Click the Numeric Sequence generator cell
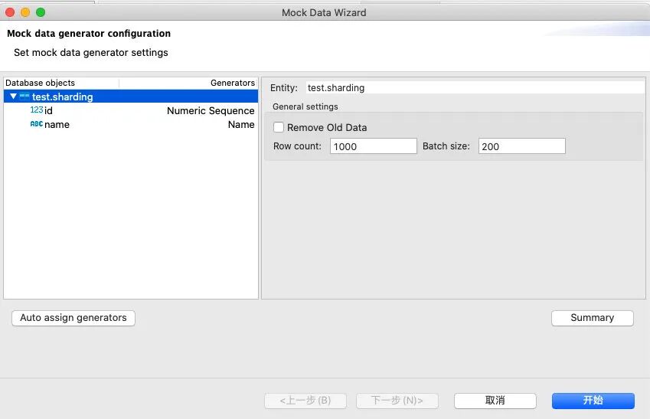The height and width of the screenshot is (419, 650). (210, 110)
